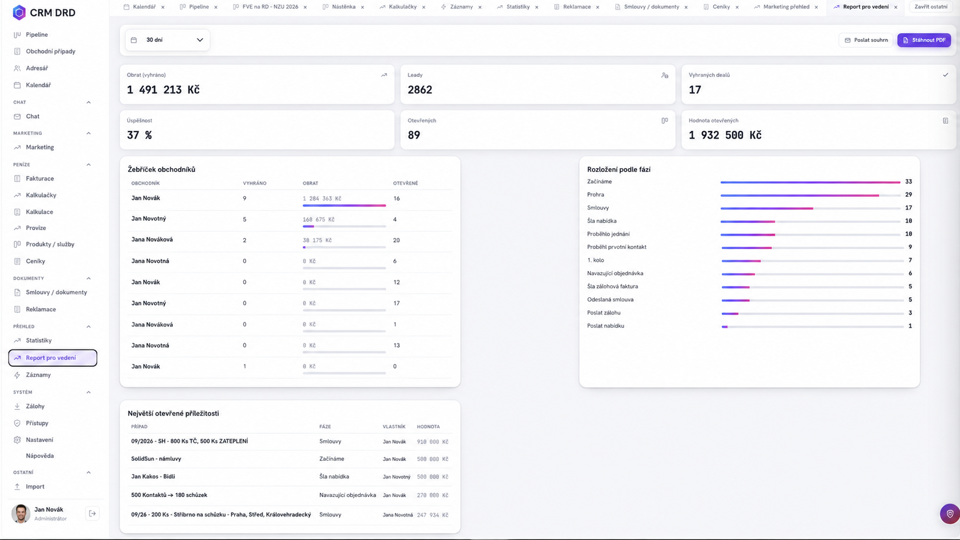Switch to the Kalkulačky tab
The width and height of the screenshot is (960, 540).
tap(402, 7)
